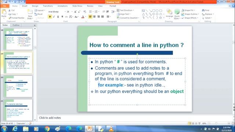The image size is (235, 132).
Task: Open Layout dropdown
Action: pos(40,10)
